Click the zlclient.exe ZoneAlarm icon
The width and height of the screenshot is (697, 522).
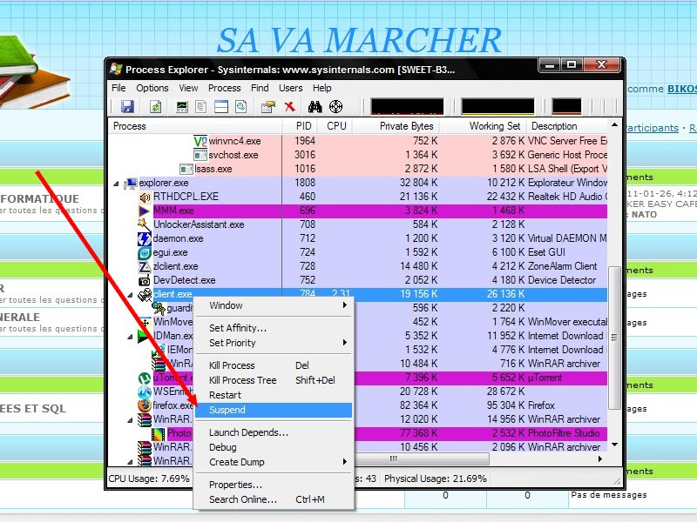pyautogui.click(x=145, y=266)
